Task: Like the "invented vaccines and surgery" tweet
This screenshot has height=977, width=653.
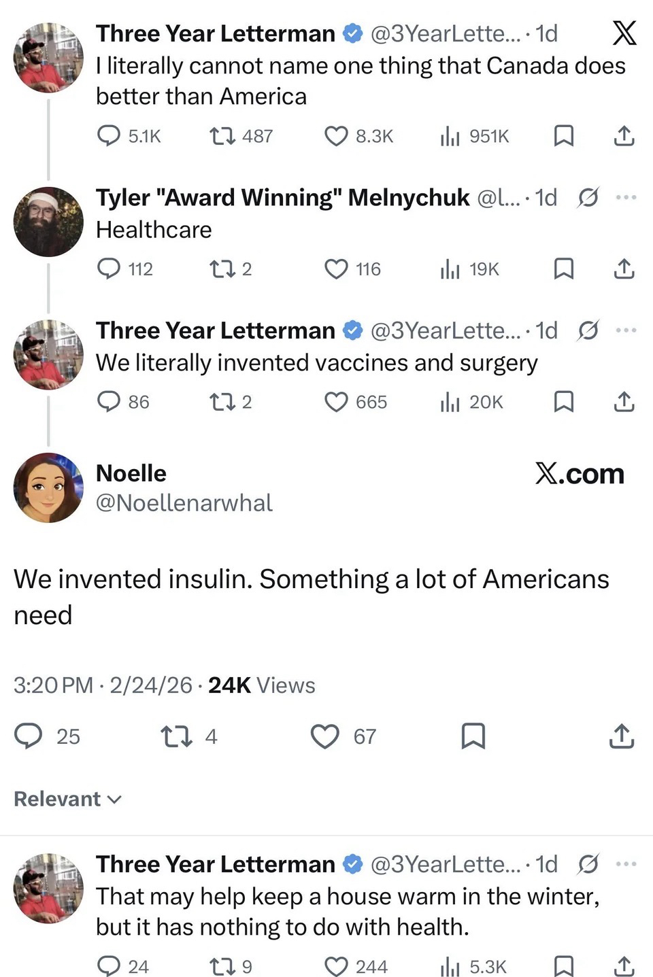Action: pos(336,402)
